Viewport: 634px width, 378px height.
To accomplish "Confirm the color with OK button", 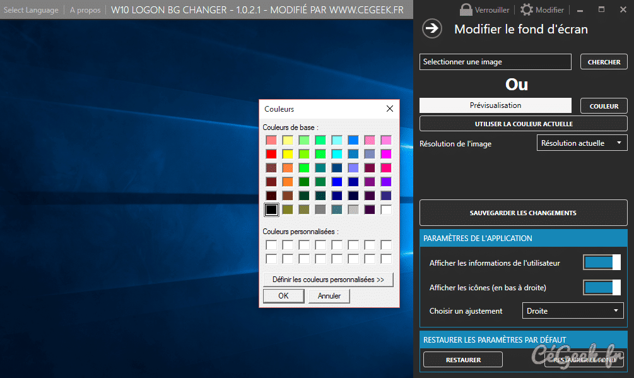I will (283, 296).
